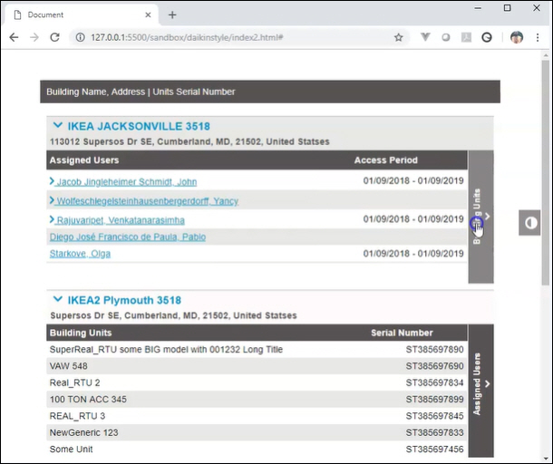Select the 100 TON ACC 345 row
553x464 pixels.
pyautogui.click(x=257, y=399)
